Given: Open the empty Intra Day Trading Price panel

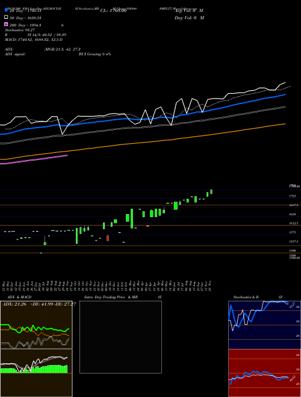Looking at the screenshot, I should point(120,337).
